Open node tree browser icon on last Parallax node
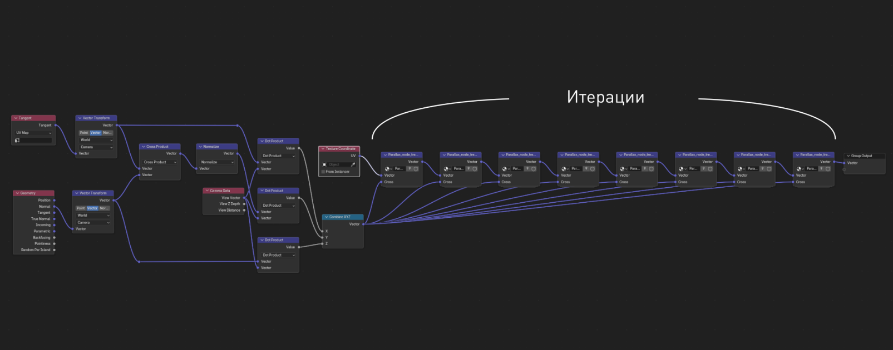The image size is (893, 350). click(801, 168)
